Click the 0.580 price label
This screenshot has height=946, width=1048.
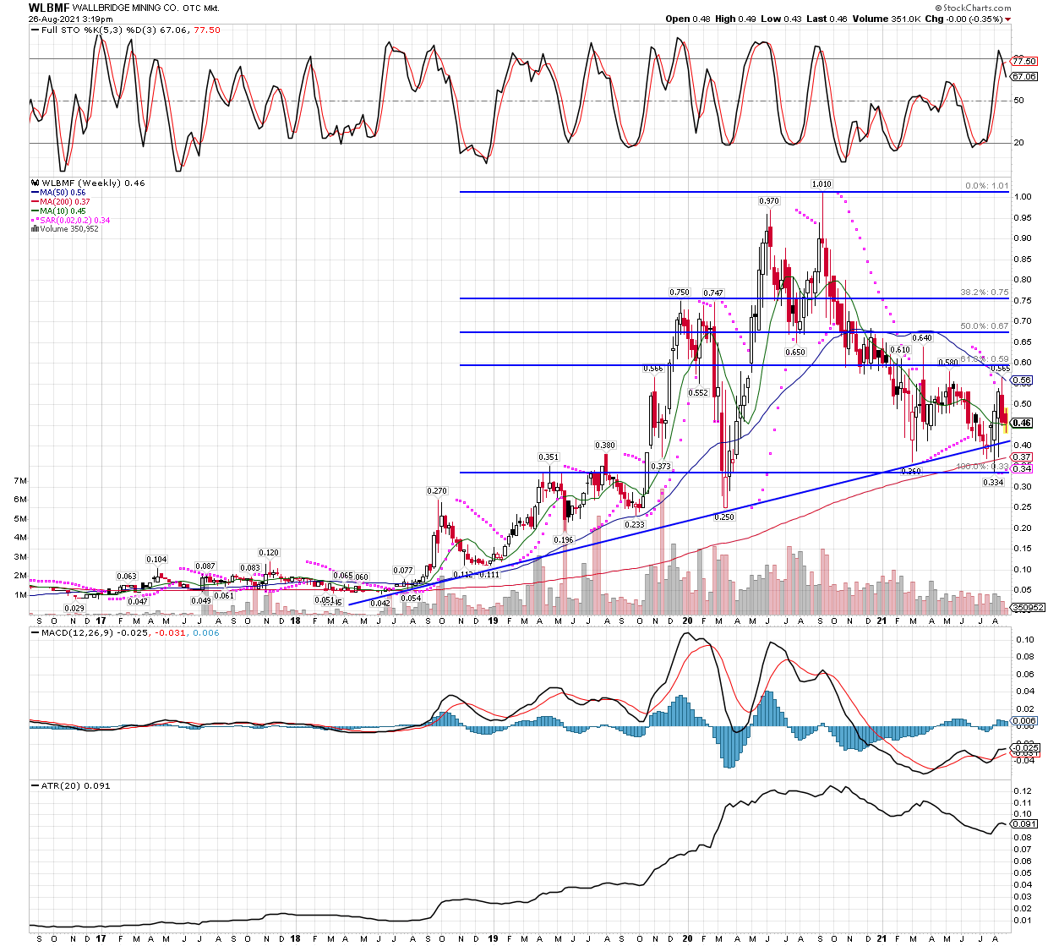point(948,362)
